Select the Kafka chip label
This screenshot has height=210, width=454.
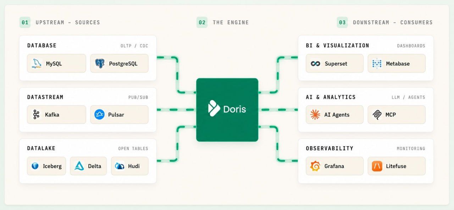(x=52, y=115)
